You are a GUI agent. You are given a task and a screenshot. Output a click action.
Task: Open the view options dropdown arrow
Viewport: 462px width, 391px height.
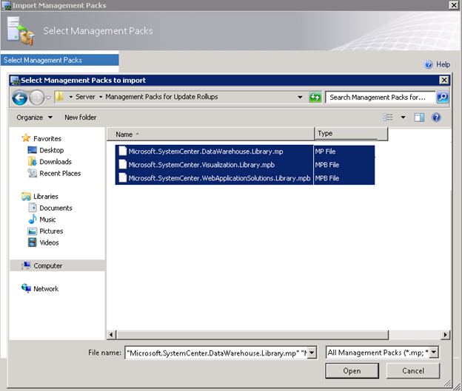[x=403, y=118]
